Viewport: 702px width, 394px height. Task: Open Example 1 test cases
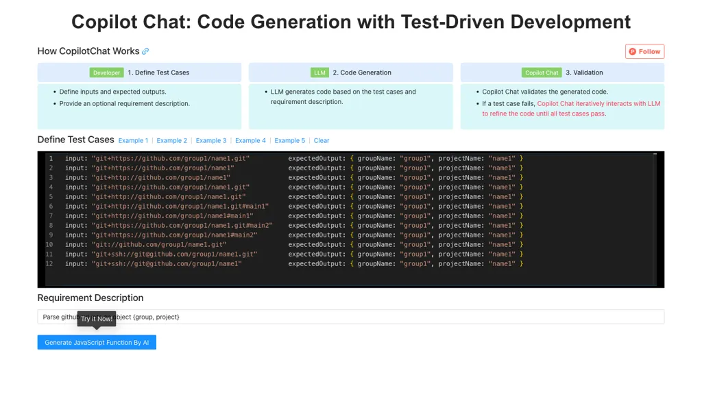[x=133, y=140]
